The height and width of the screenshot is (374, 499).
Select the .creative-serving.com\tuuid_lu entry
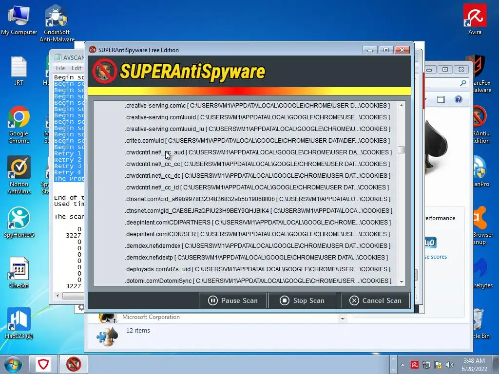[x=257, y=129]
